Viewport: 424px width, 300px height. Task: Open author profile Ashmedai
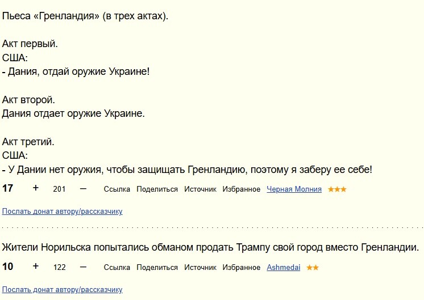pos(284,268)
